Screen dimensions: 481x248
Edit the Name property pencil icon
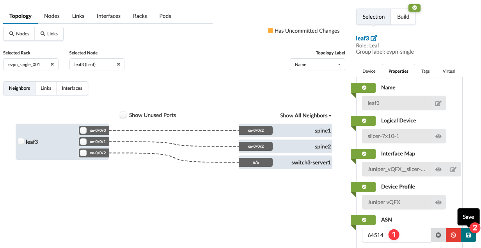438,103
